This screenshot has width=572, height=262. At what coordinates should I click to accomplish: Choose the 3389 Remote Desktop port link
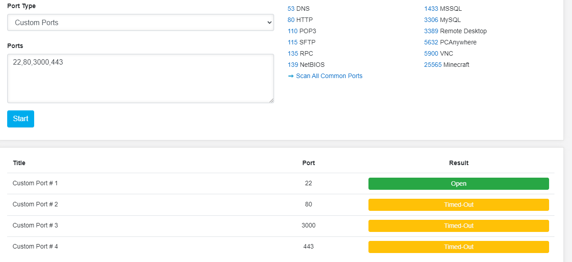coord(431,31)
